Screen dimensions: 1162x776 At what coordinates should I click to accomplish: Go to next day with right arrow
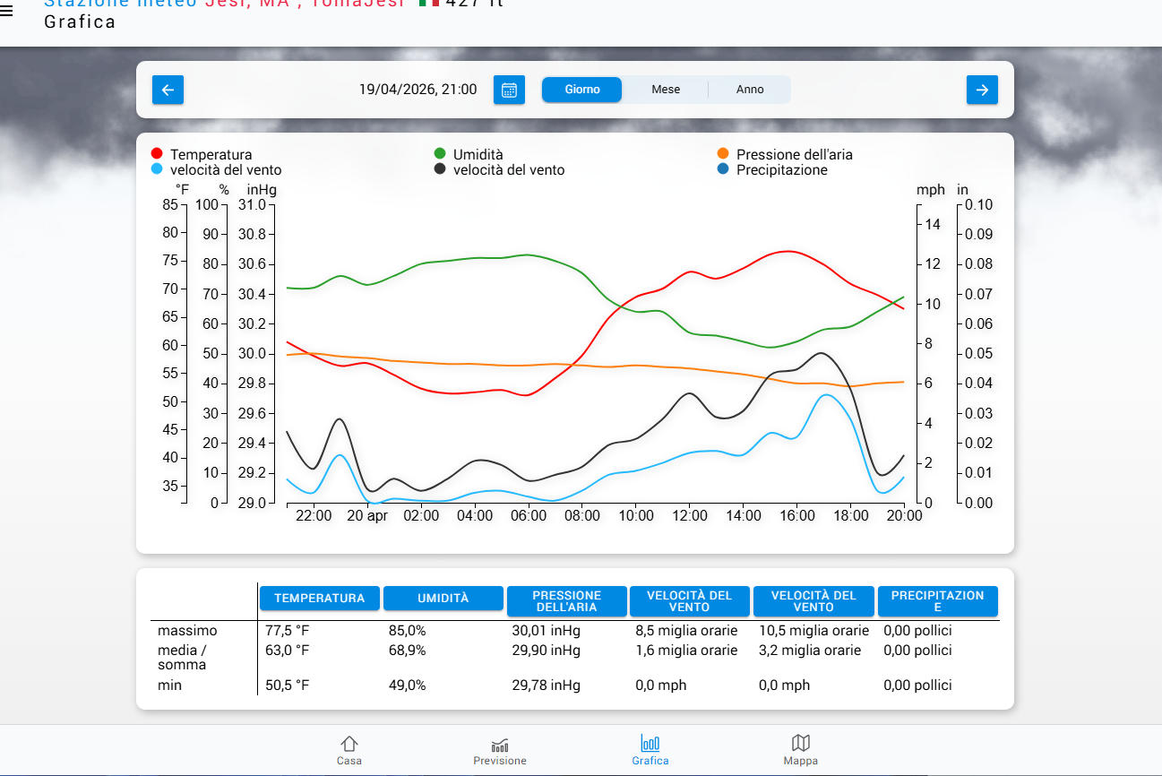pyautogui.click(x=982, y=90)
